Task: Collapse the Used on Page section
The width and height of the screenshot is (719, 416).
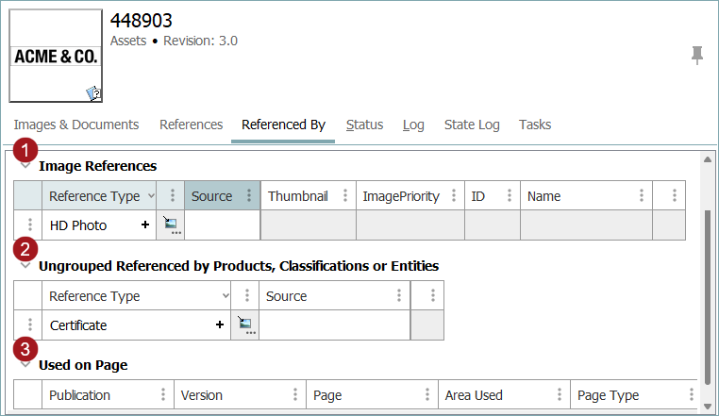Action: pyautogui.click(x=25, y=365)
